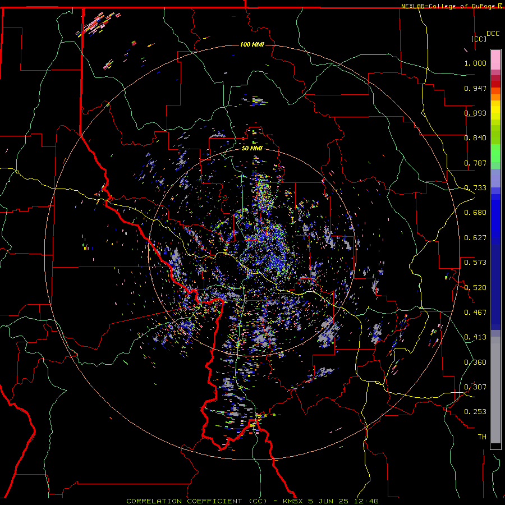Click the TH threshold label
This screenshot has height=505, width=505.
(x=482, y=437)
